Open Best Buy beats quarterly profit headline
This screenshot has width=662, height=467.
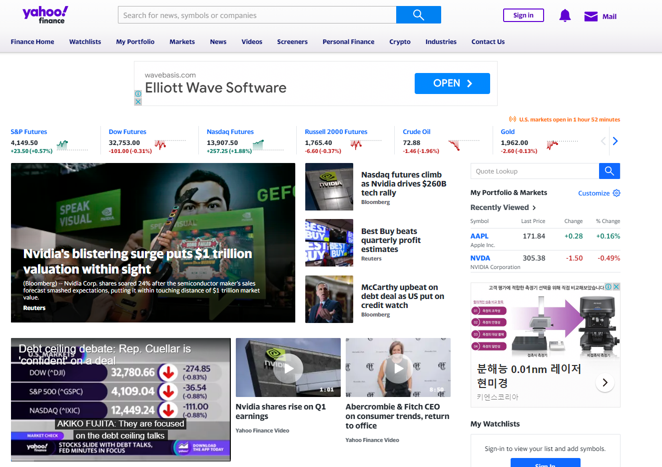coord(391,240)
